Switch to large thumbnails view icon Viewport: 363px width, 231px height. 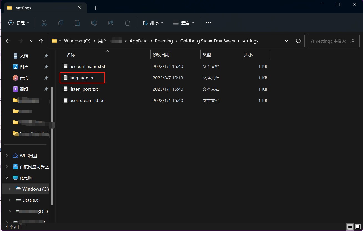pyautogui.click(x=357, y=227)
